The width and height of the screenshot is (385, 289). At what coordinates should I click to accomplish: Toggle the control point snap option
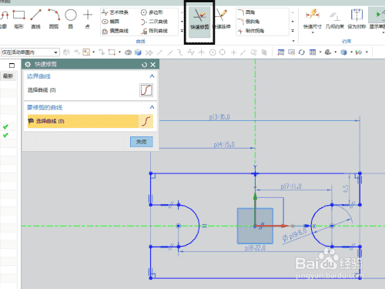click(x=180, y=52)
